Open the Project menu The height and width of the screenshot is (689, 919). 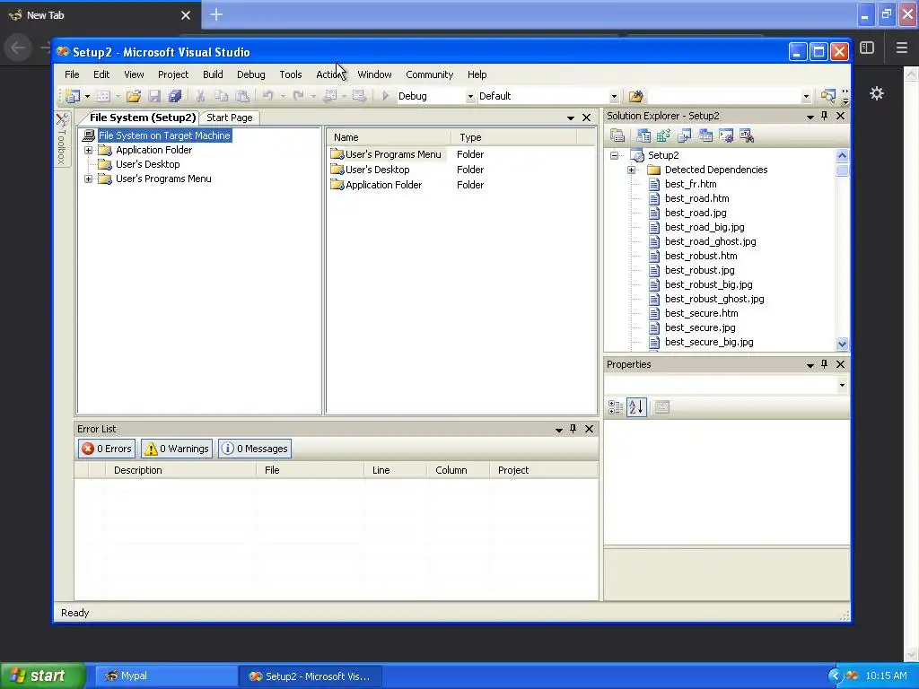pyautogui.click(x=173, y=74)
